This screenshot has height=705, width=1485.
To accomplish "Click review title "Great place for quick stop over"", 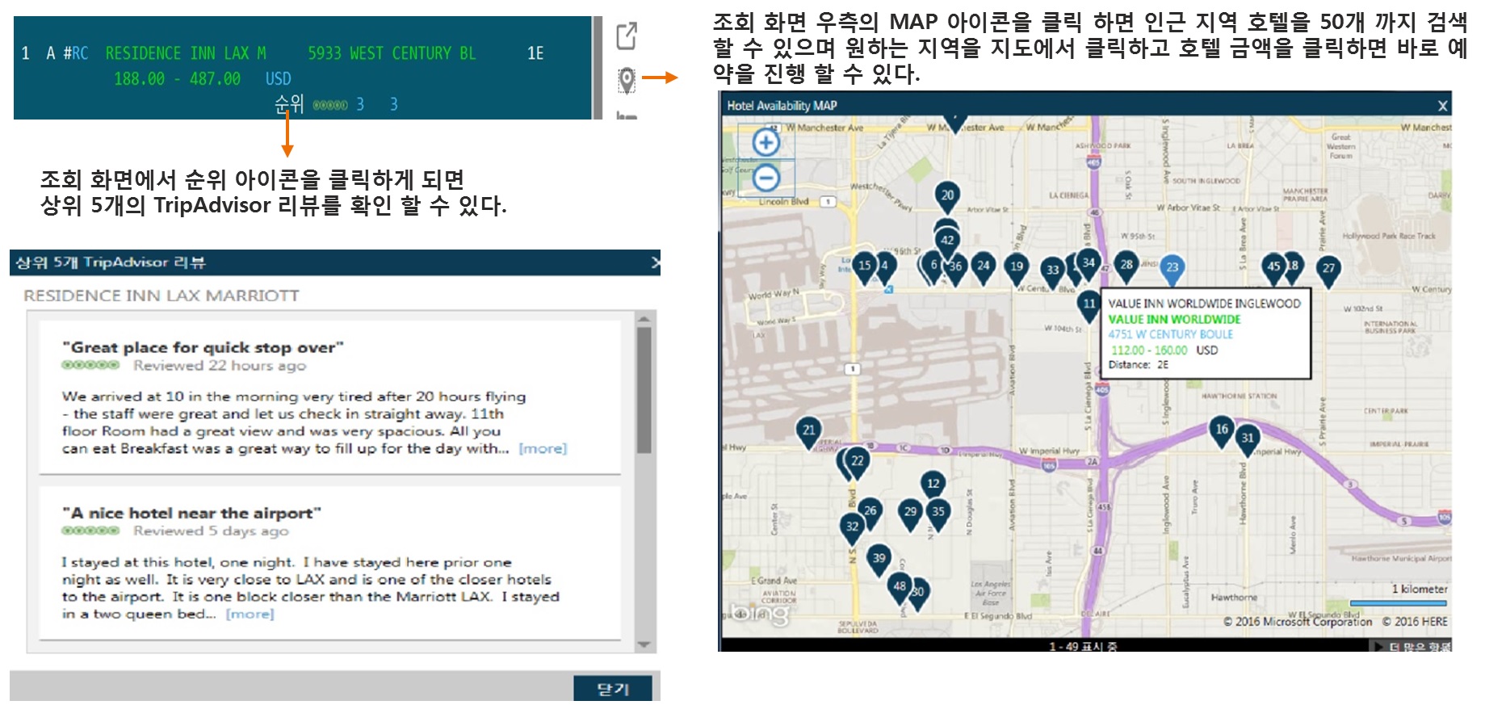I will pos(203,348).
